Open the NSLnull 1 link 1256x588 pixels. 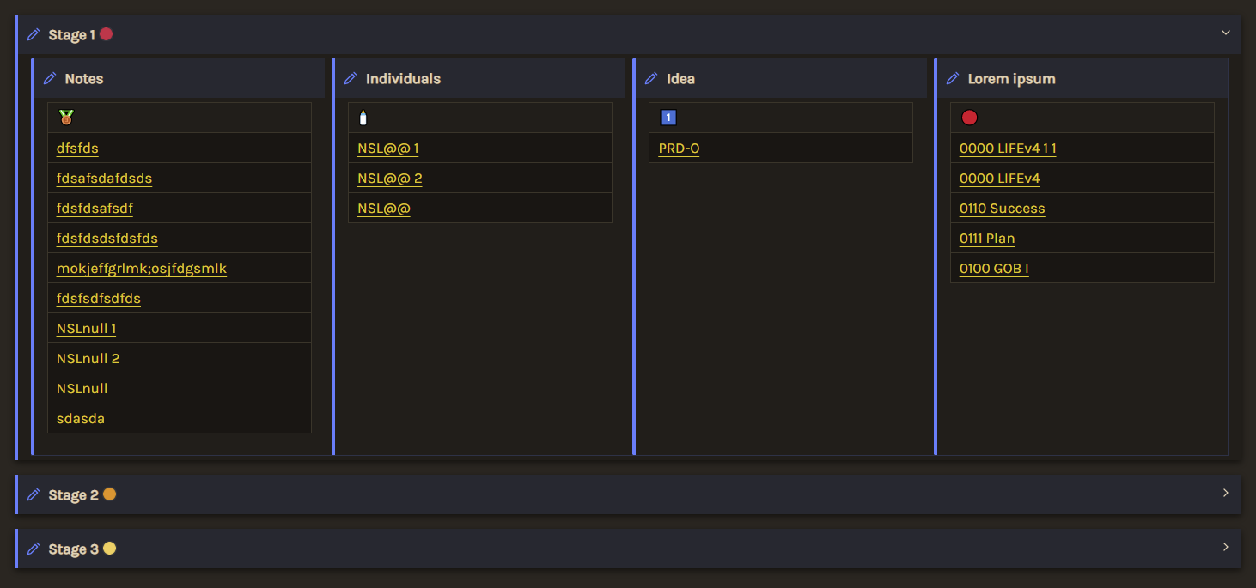tap(86, 329)
